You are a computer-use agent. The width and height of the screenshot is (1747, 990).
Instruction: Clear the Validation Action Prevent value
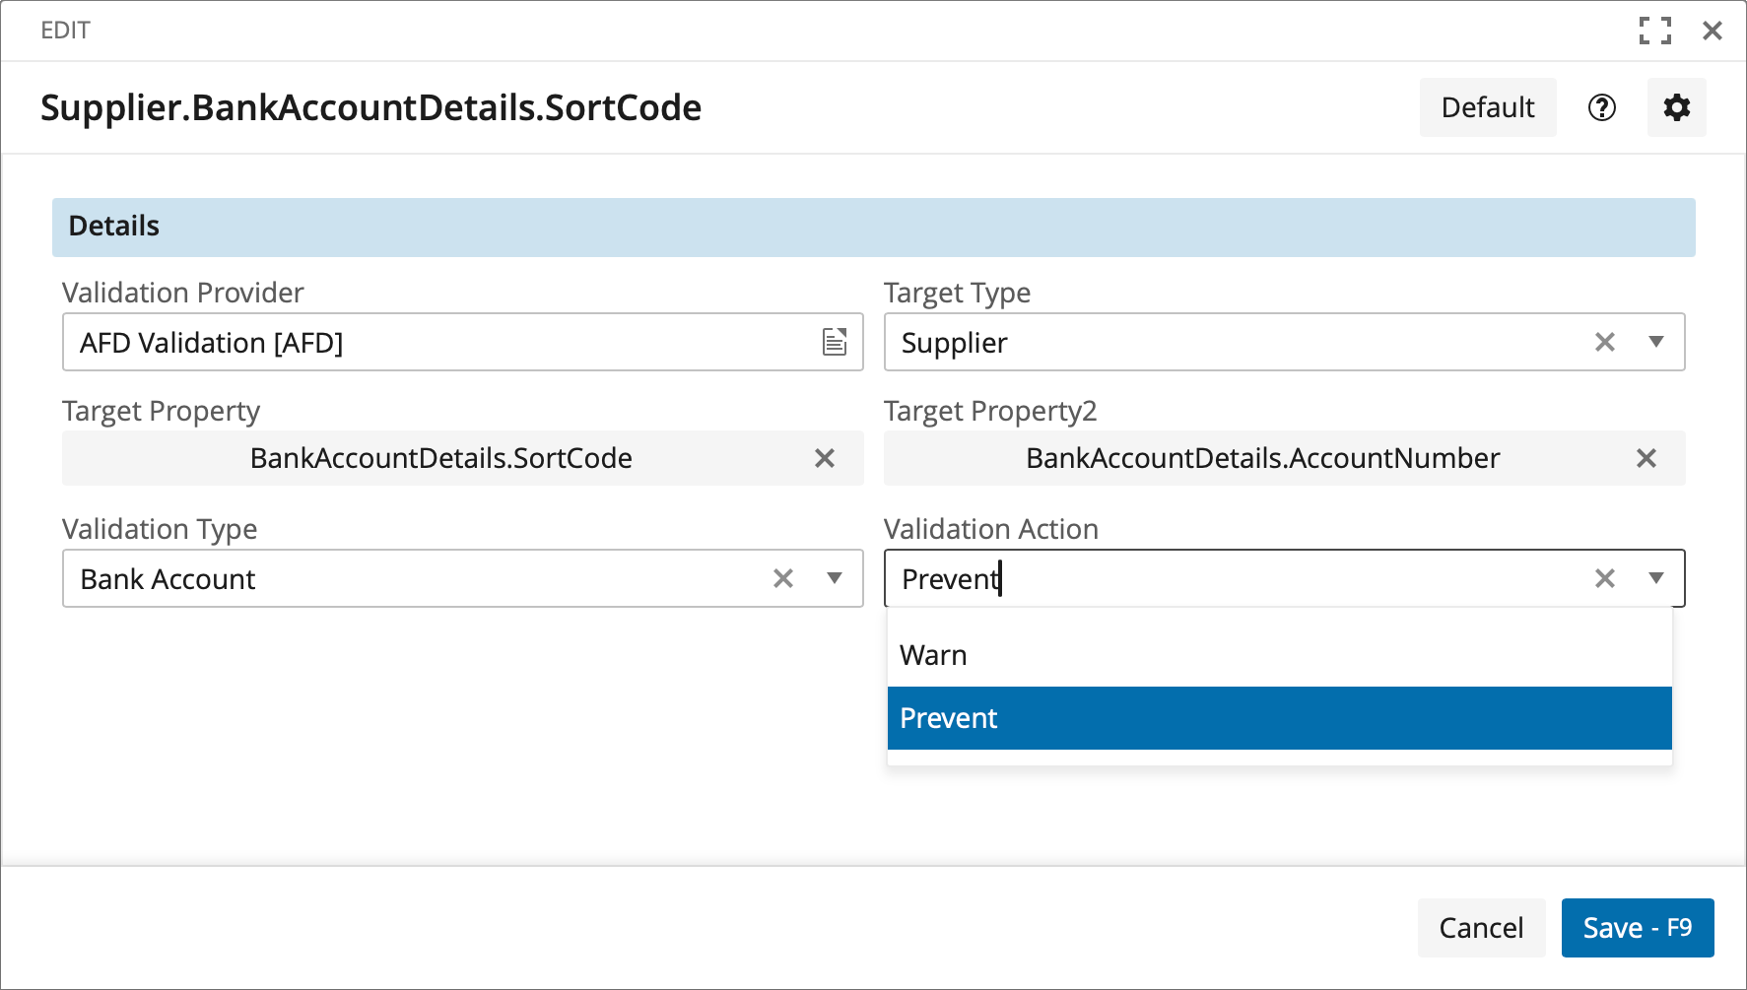click(x=1604, y=578)
